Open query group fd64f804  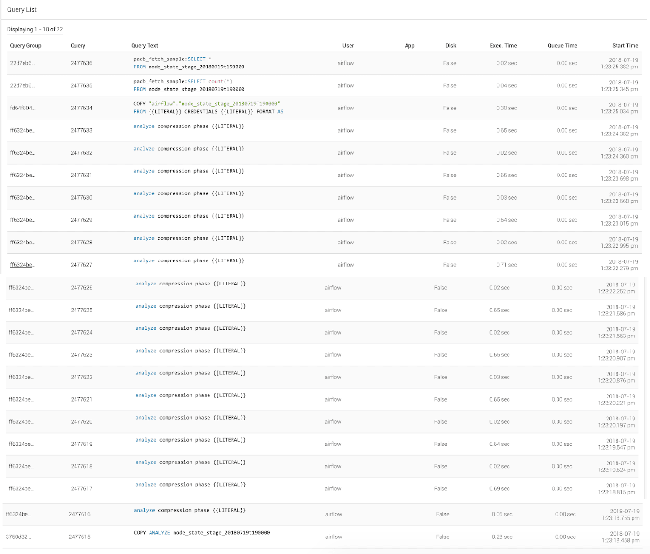[x=23, y=108]
